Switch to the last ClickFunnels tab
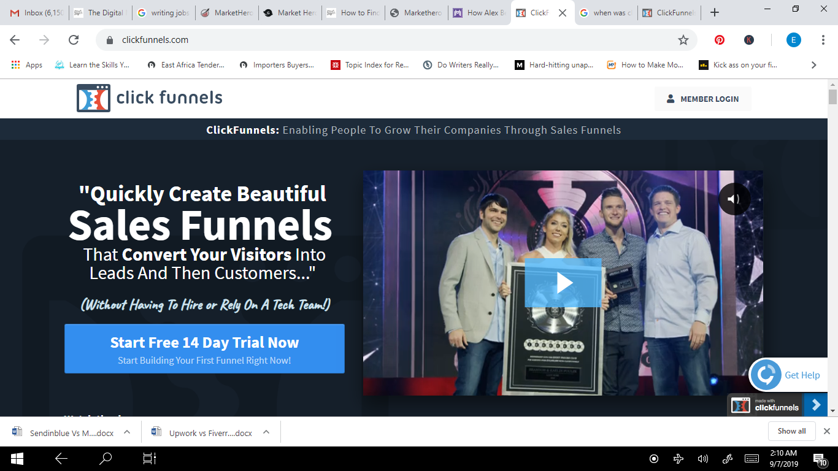The image size is (838, 471). point(669,13)
